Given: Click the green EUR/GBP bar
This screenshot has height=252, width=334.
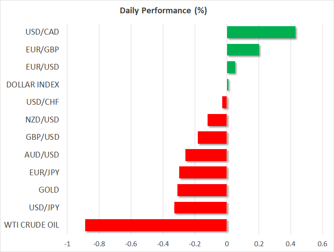Looking at the screenshot, I should [243, 50].
